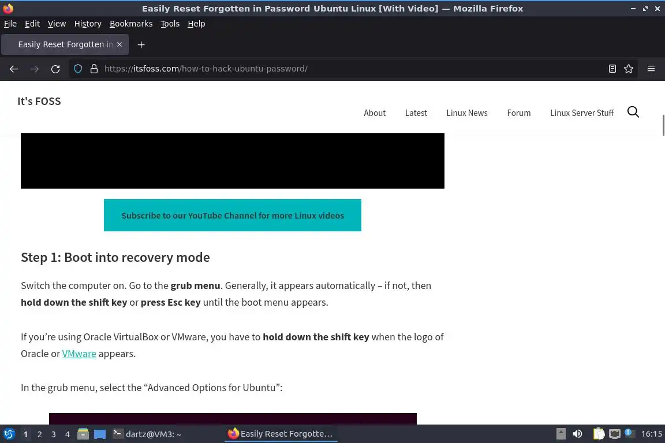Visit the Forum link
The height and width of the screenshot is (443, 665).
519,112
